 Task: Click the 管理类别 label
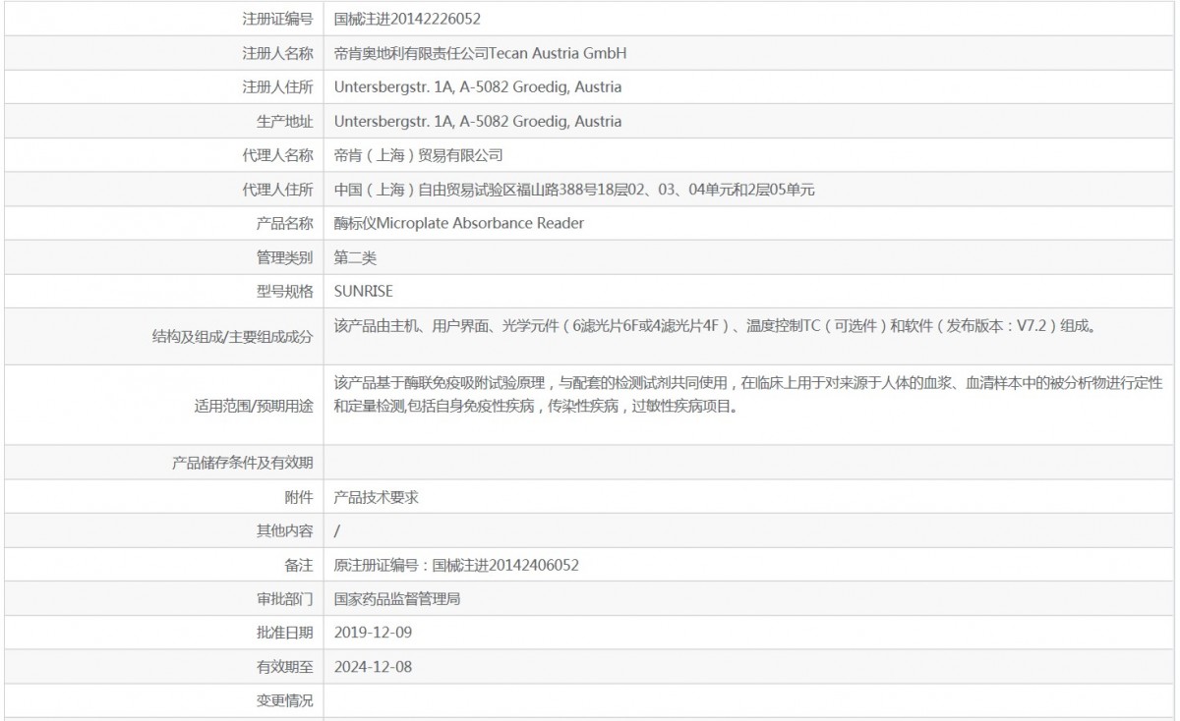(284, 257)
